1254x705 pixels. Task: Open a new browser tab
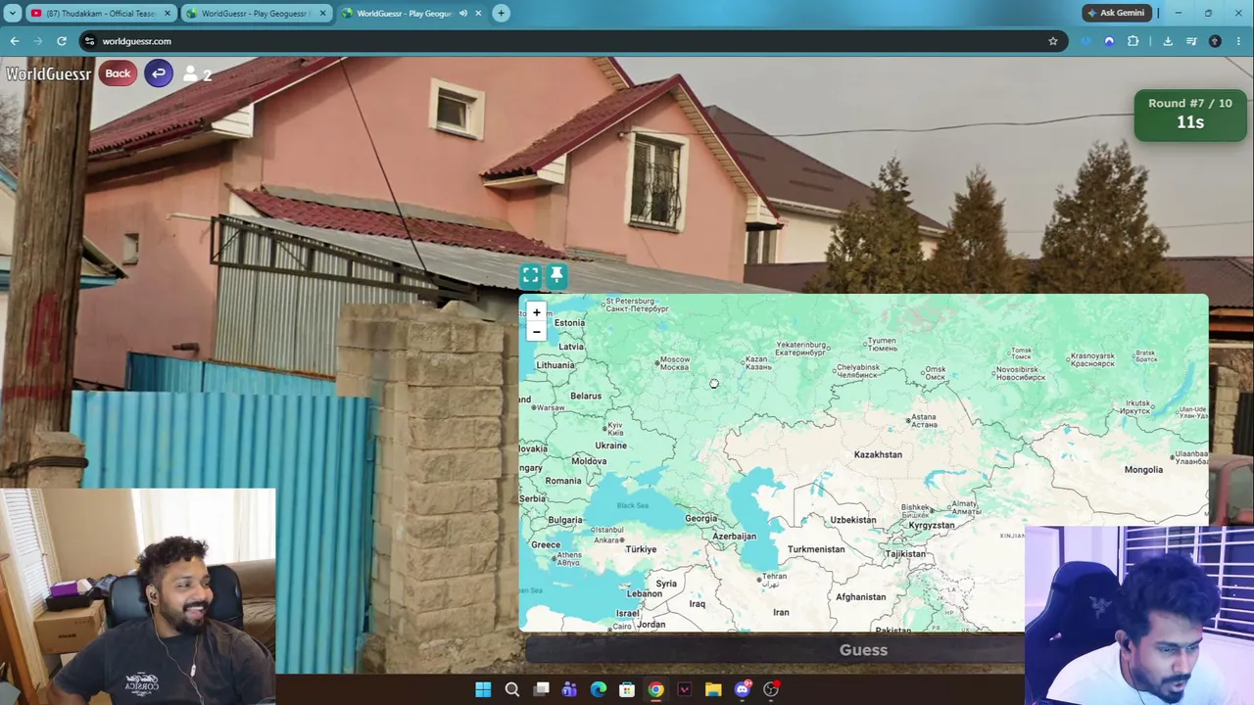tap(501, 14)
